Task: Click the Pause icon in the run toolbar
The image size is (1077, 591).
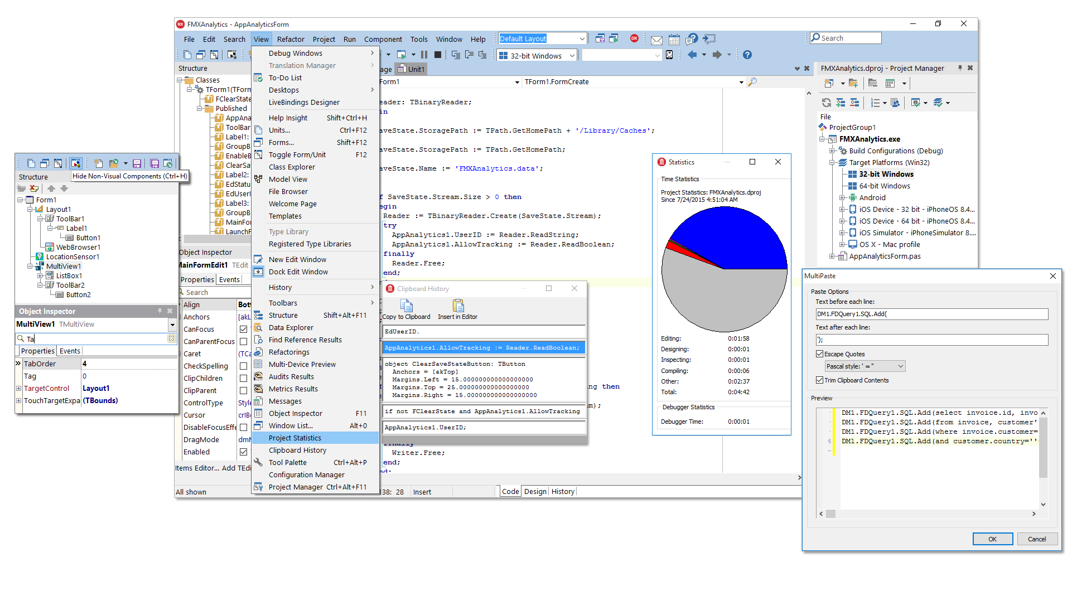Action: pos(424,55)
